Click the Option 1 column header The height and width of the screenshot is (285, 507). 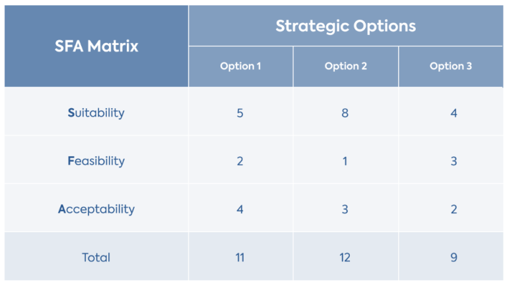click(x=240, y=66)
